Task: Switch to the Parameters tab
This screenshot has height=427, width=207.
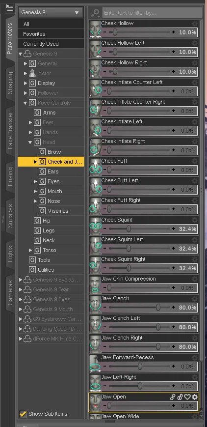Action: pos(10,39)
